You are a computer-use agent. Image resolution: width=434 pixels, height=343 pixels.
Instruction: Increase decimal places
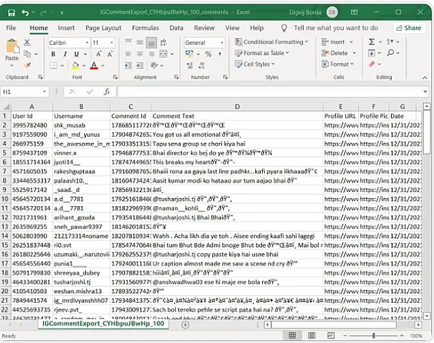pos(189,66)
